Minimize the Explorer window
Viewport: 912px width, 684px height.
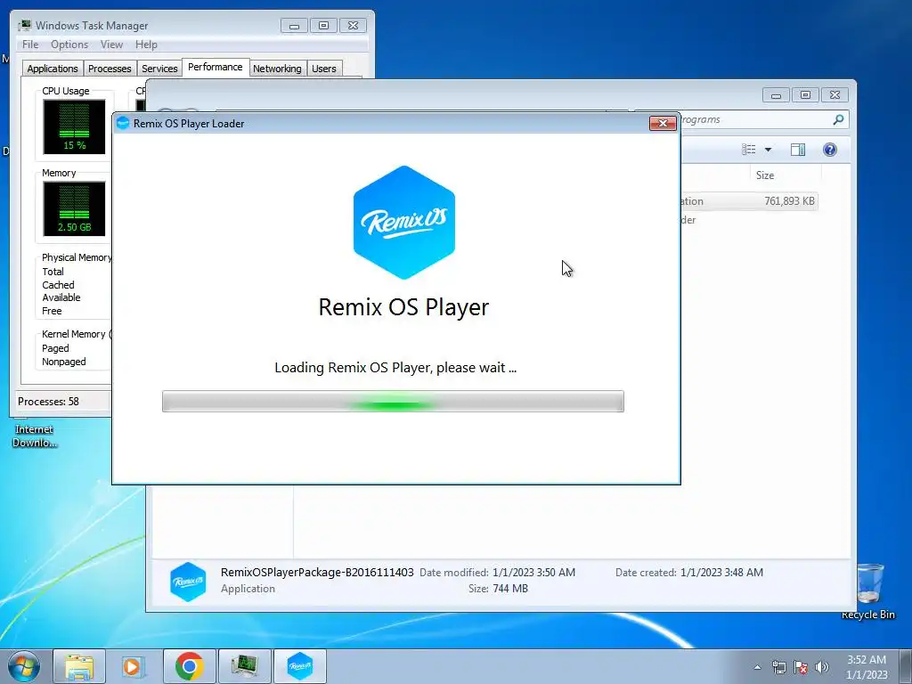776,94
